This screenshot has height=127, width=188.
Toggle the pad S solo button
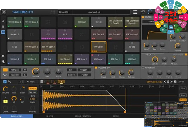pos(25,75)
